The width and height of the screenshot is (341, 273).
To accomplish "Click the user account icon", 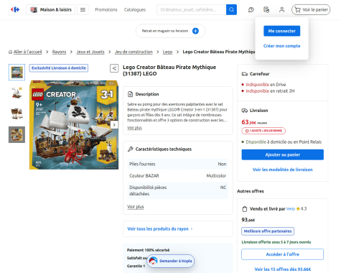I will 281,9.
